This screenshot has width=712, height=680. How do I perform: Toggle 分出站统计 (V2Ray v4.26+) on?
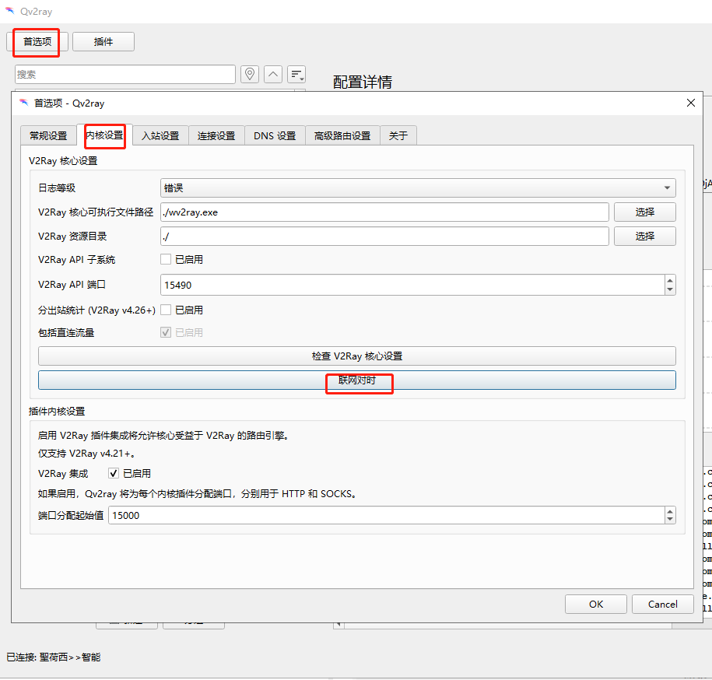[x=165, y=310]
